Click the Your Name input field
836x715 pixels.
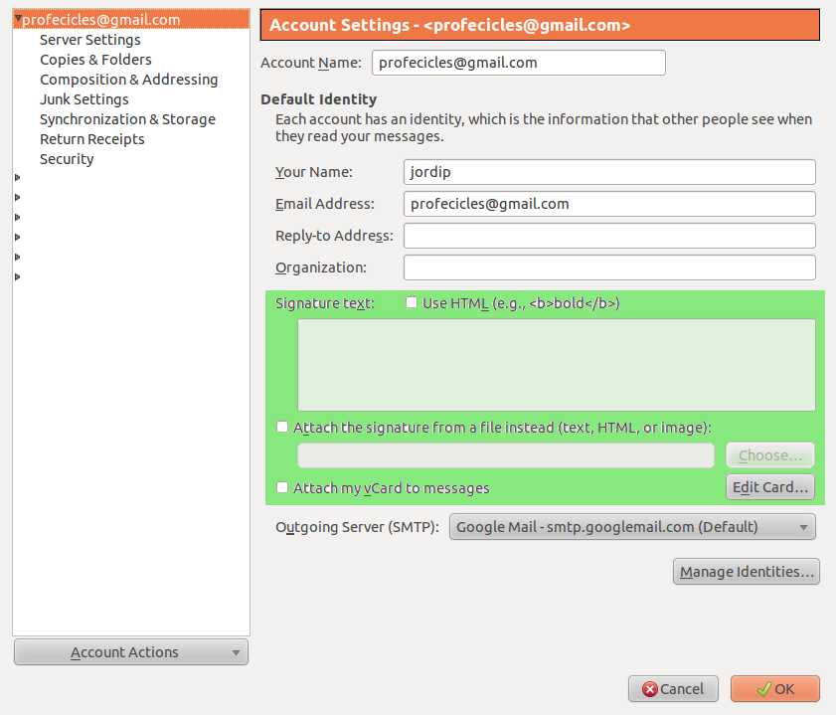[x=608, y=172]
